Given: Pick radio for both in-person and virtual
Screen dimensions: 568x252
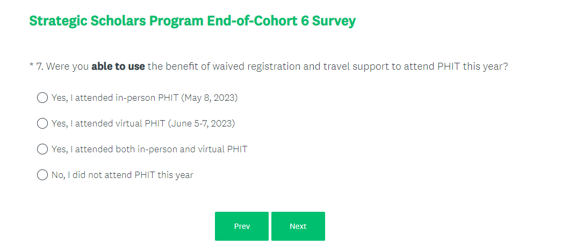Looking at the screenshot, I should tap(42, 149).
